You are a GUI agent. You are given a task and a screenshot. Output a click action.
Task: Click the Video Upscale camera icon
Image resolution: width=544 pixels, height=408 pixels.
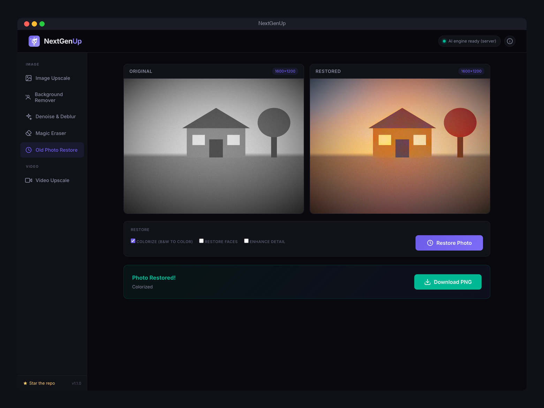(x=29, y=180)
